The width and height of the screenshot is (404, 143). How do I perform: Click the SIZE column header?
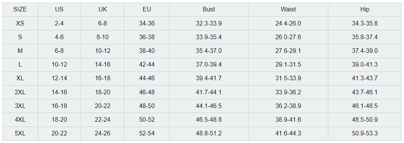click(x=20, y=10)
